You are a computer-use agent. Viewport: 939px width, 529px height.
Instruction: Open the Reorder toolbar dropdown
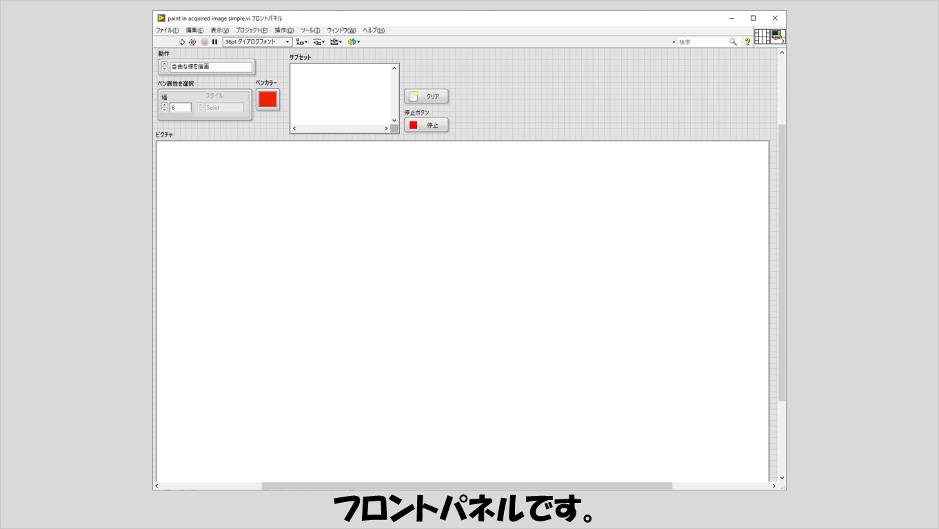pos(354,42)
